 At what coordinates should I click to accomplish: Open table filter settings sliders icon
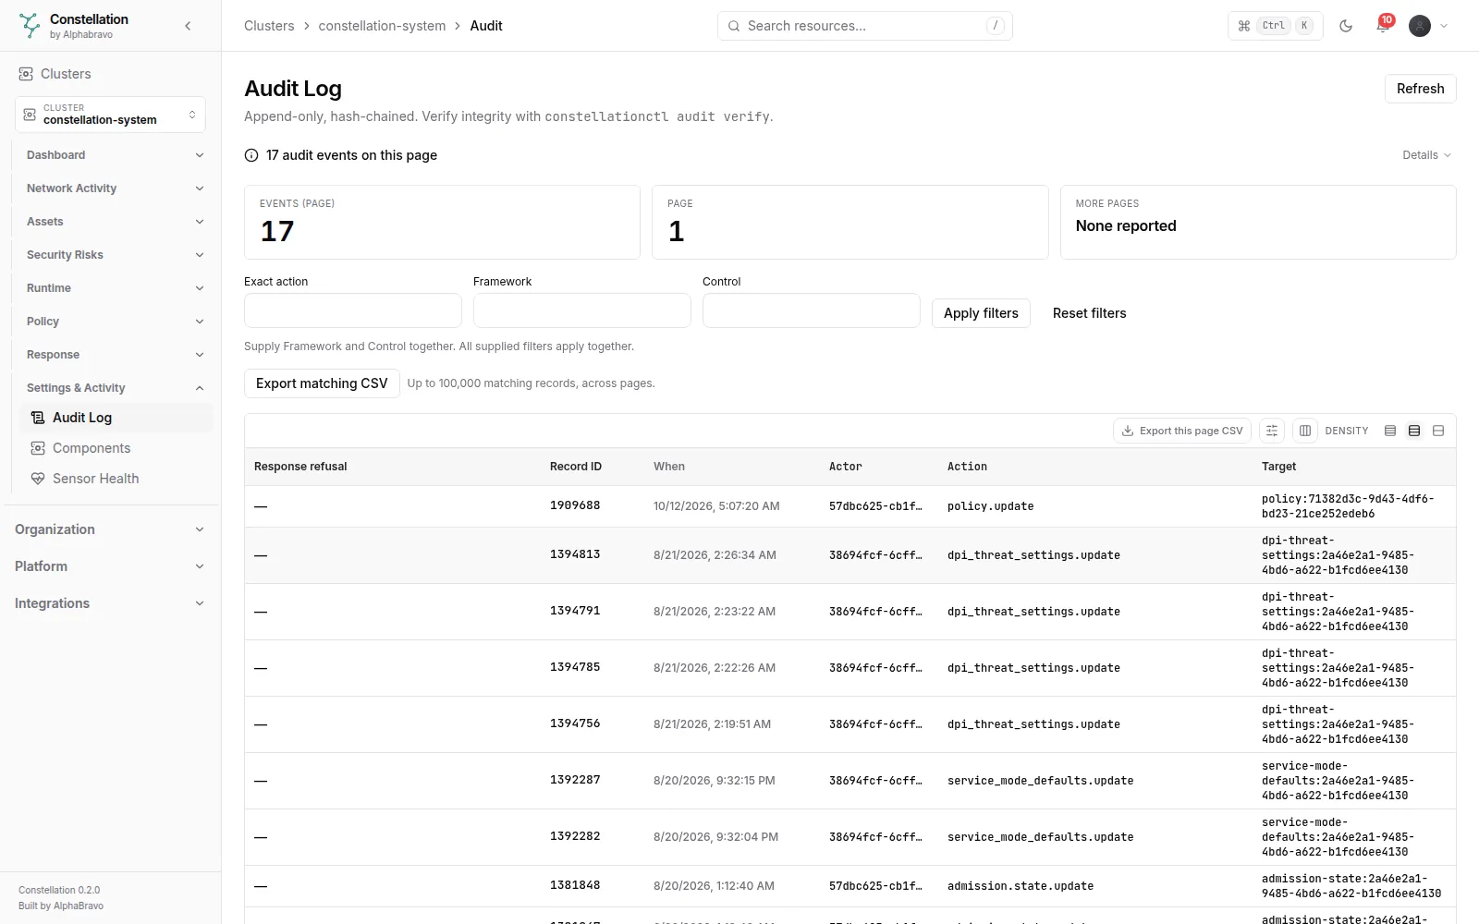tap(1272, 431)
